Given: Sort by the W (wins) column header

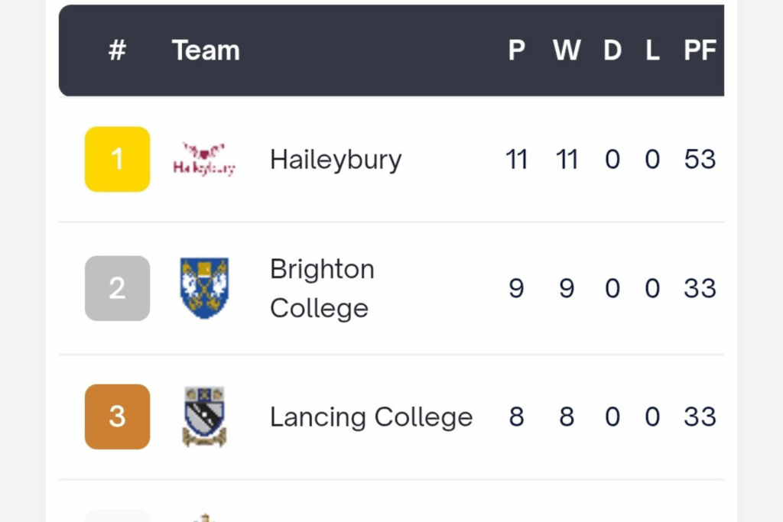Looking at the screenshot, I should (x=567, y=50).
